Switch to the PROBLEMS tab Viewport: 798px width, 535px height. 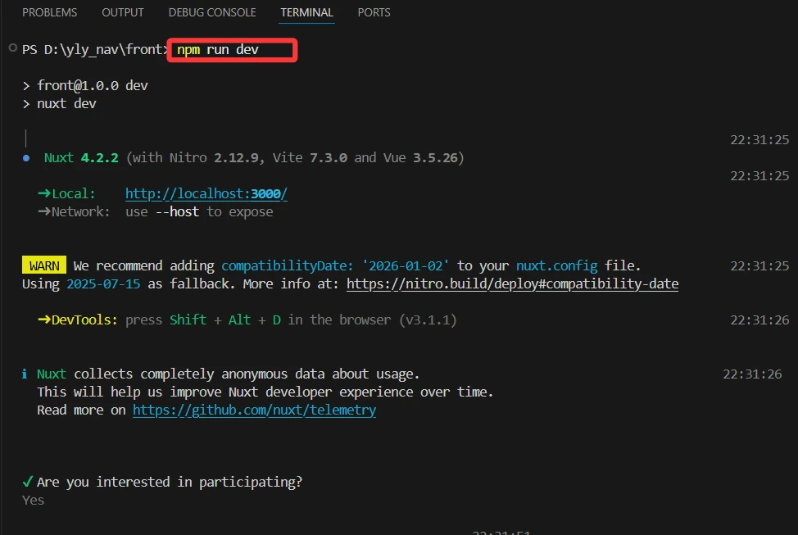[x=49, y=12]
